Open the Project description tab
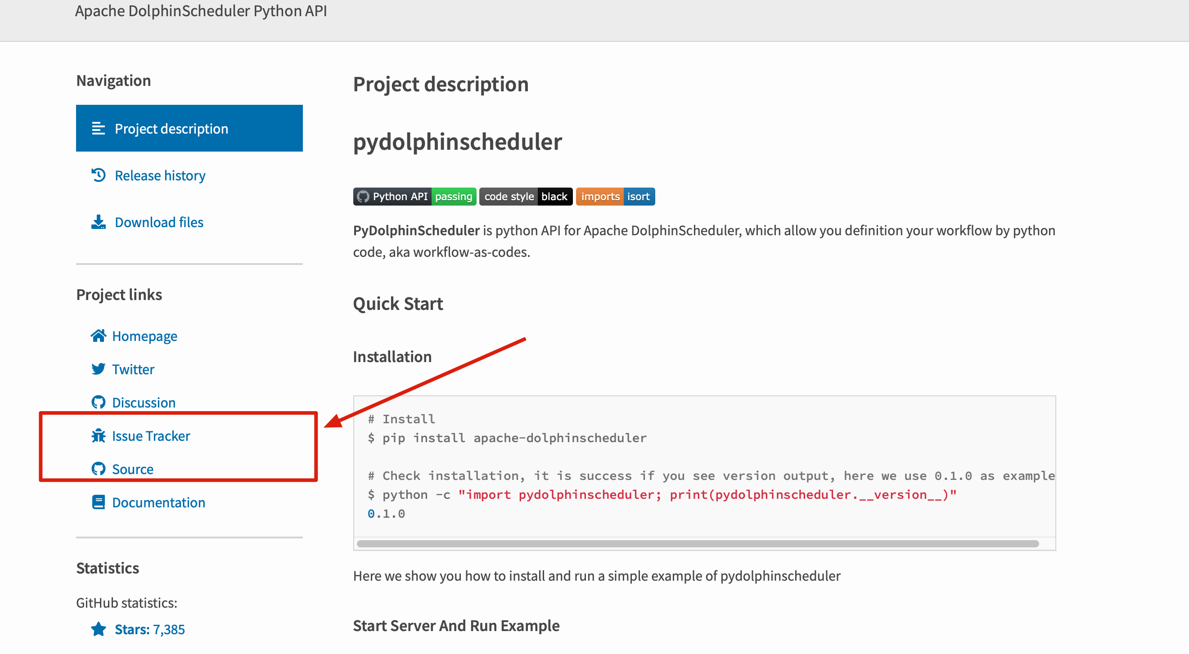This screenshot has width=1189, height=654. click(189, 128)
